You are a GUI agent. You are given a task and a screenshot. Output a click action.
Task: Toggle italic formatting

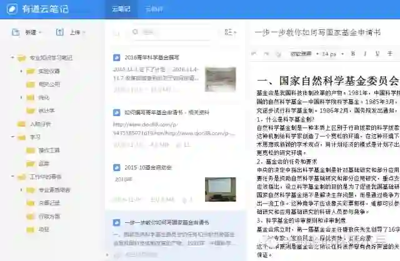click(365, 54)
